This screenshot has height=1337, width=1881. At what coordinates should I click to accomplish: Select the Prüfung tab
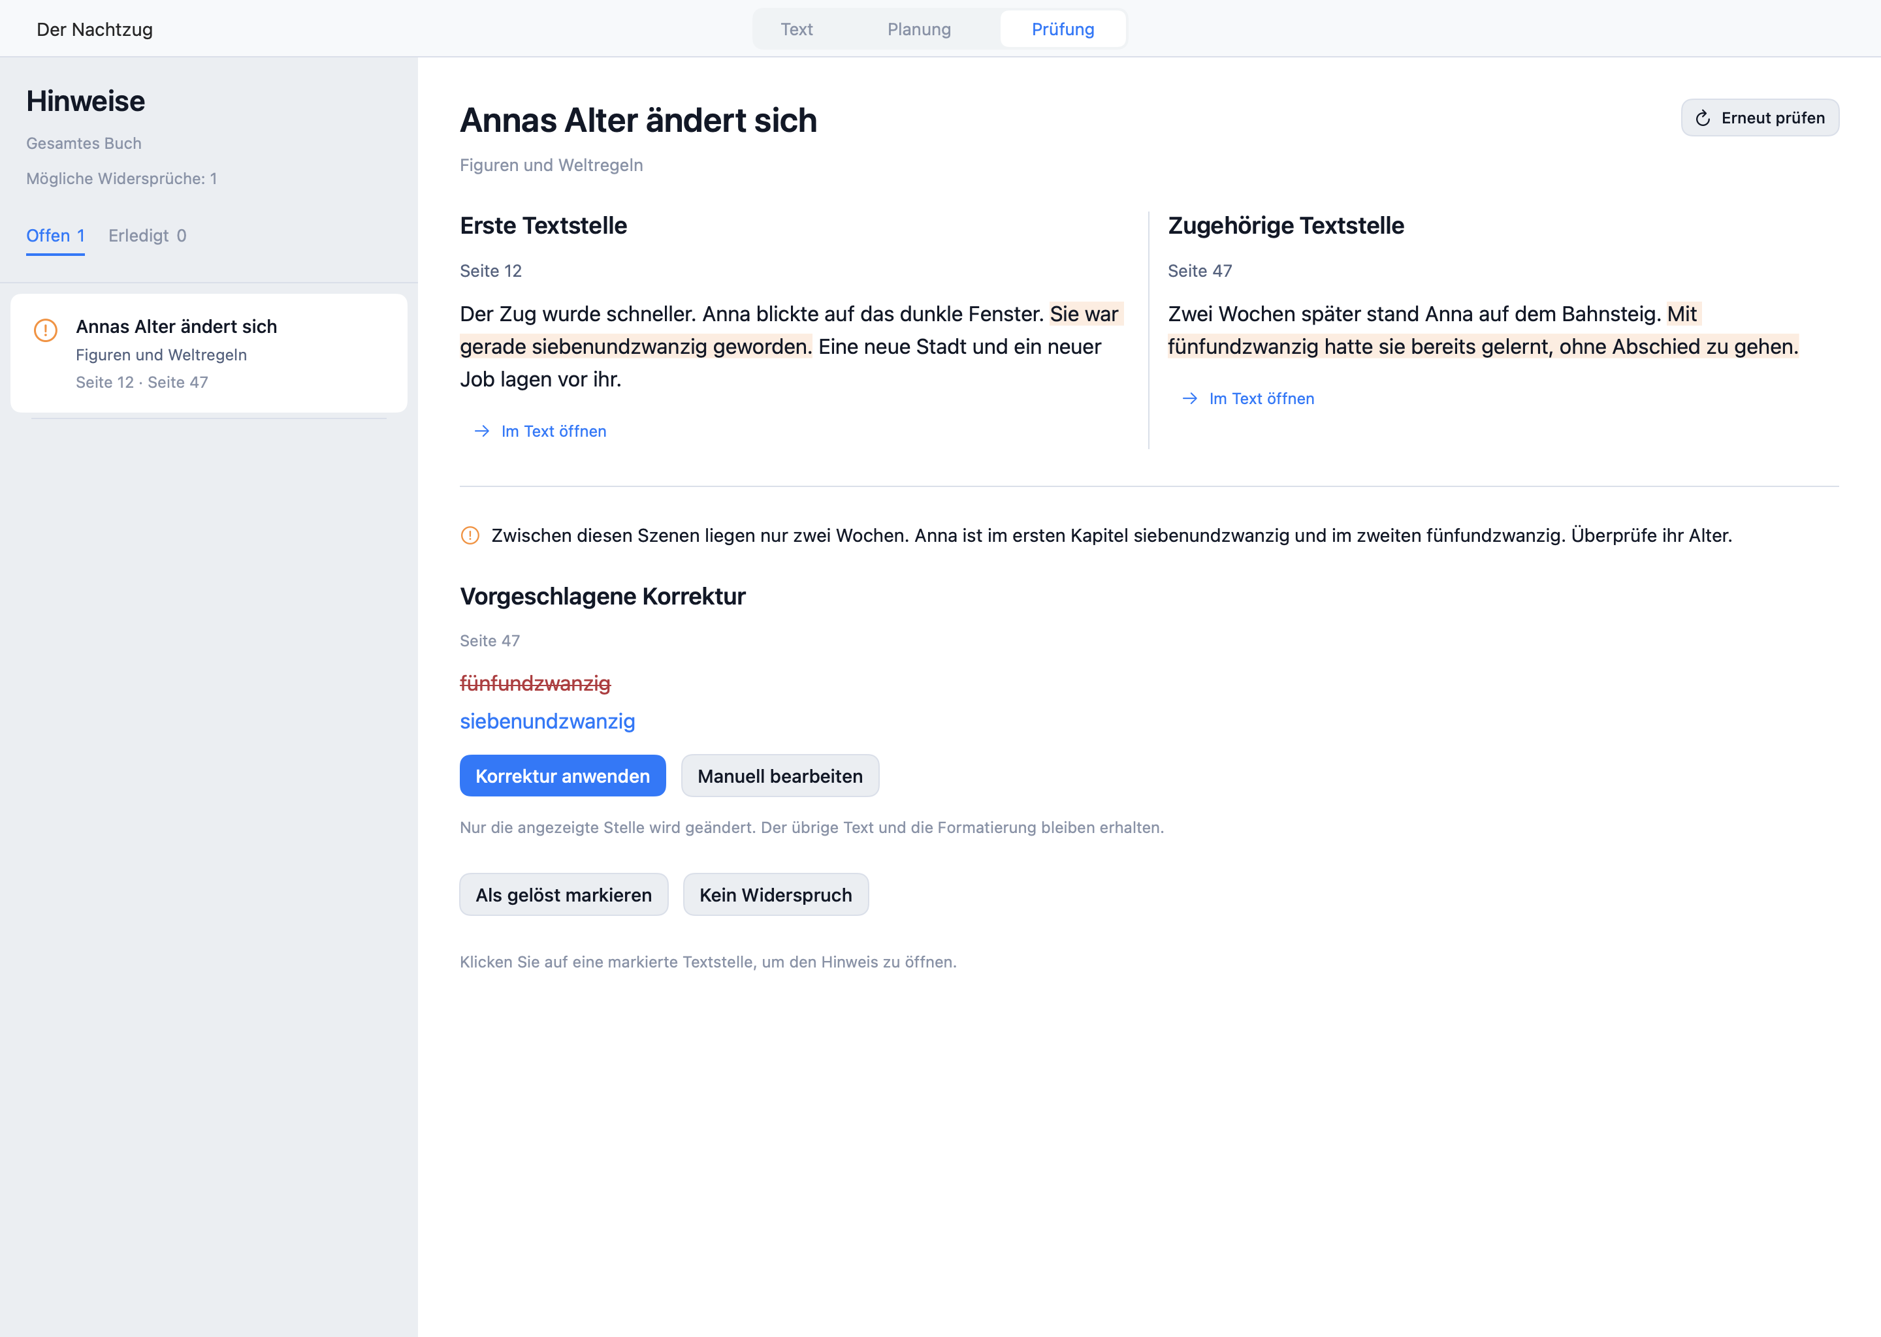[x=1063, y=29]
